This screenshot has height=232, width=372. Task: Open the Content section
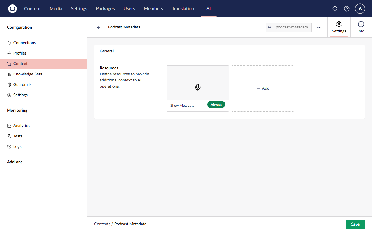[x=32, y=9]
